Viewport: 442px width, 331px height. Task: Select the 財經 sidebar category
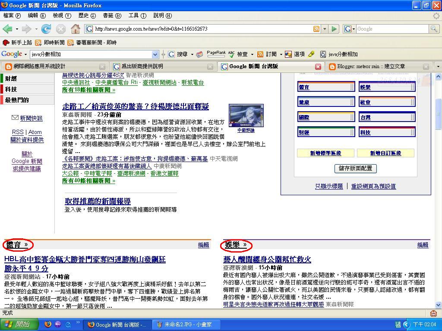(27, 78)
